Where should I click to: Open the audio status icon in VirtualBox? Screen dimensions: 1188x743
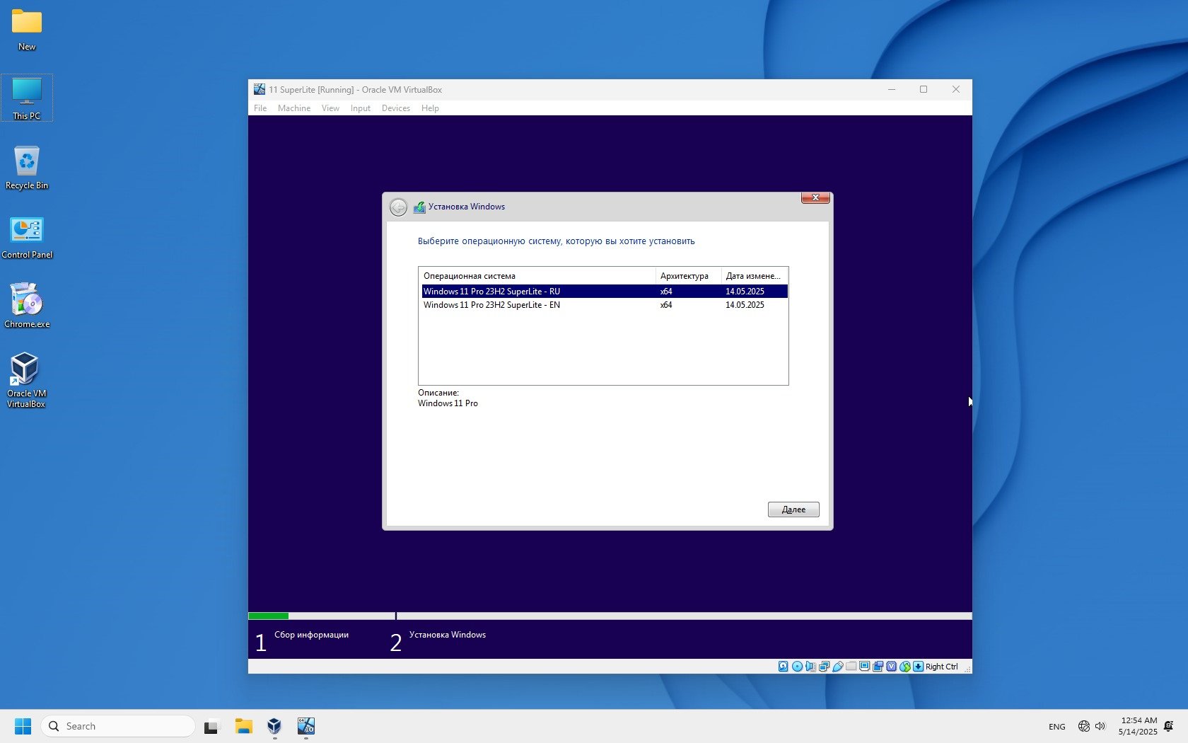(x=810, y=667)
